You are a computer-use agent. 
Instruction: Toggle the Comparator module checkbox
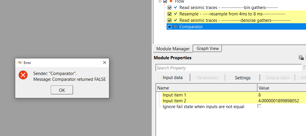(x=170, y=27)
